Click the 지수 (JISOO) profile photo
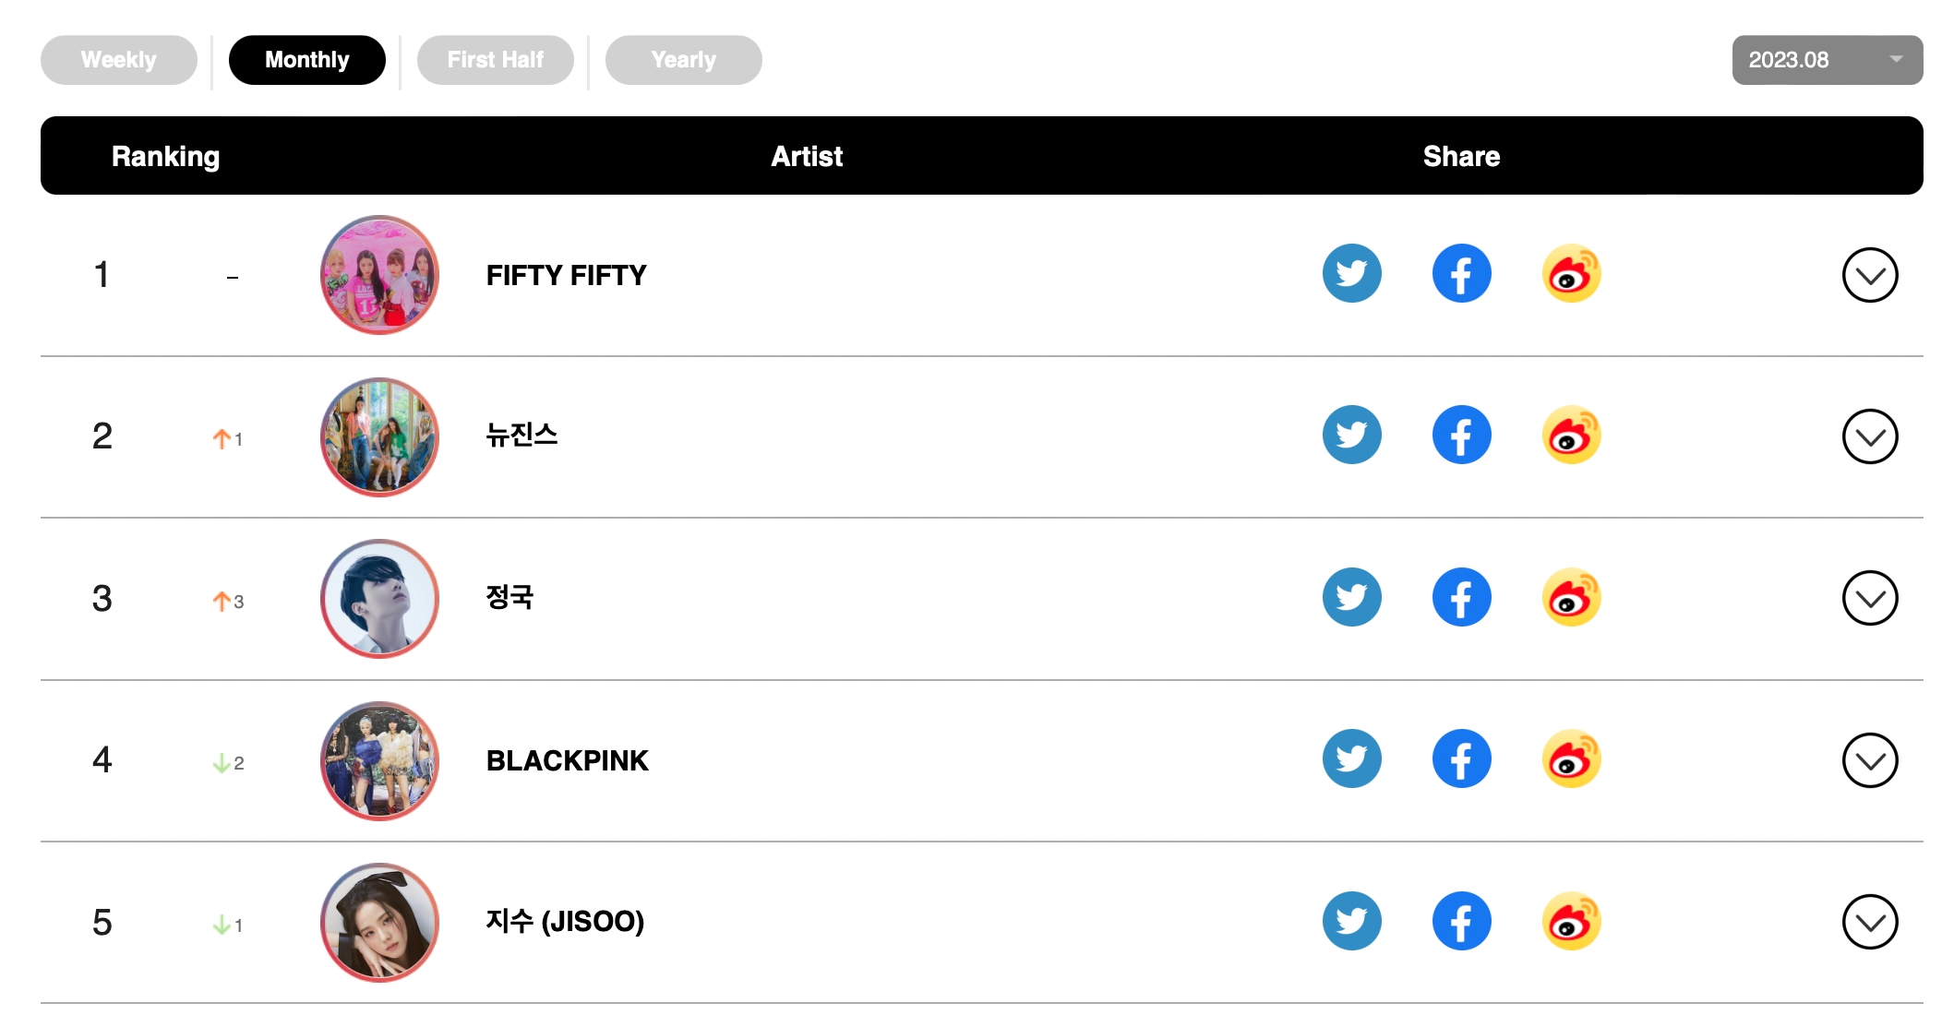 coord(379,922)
